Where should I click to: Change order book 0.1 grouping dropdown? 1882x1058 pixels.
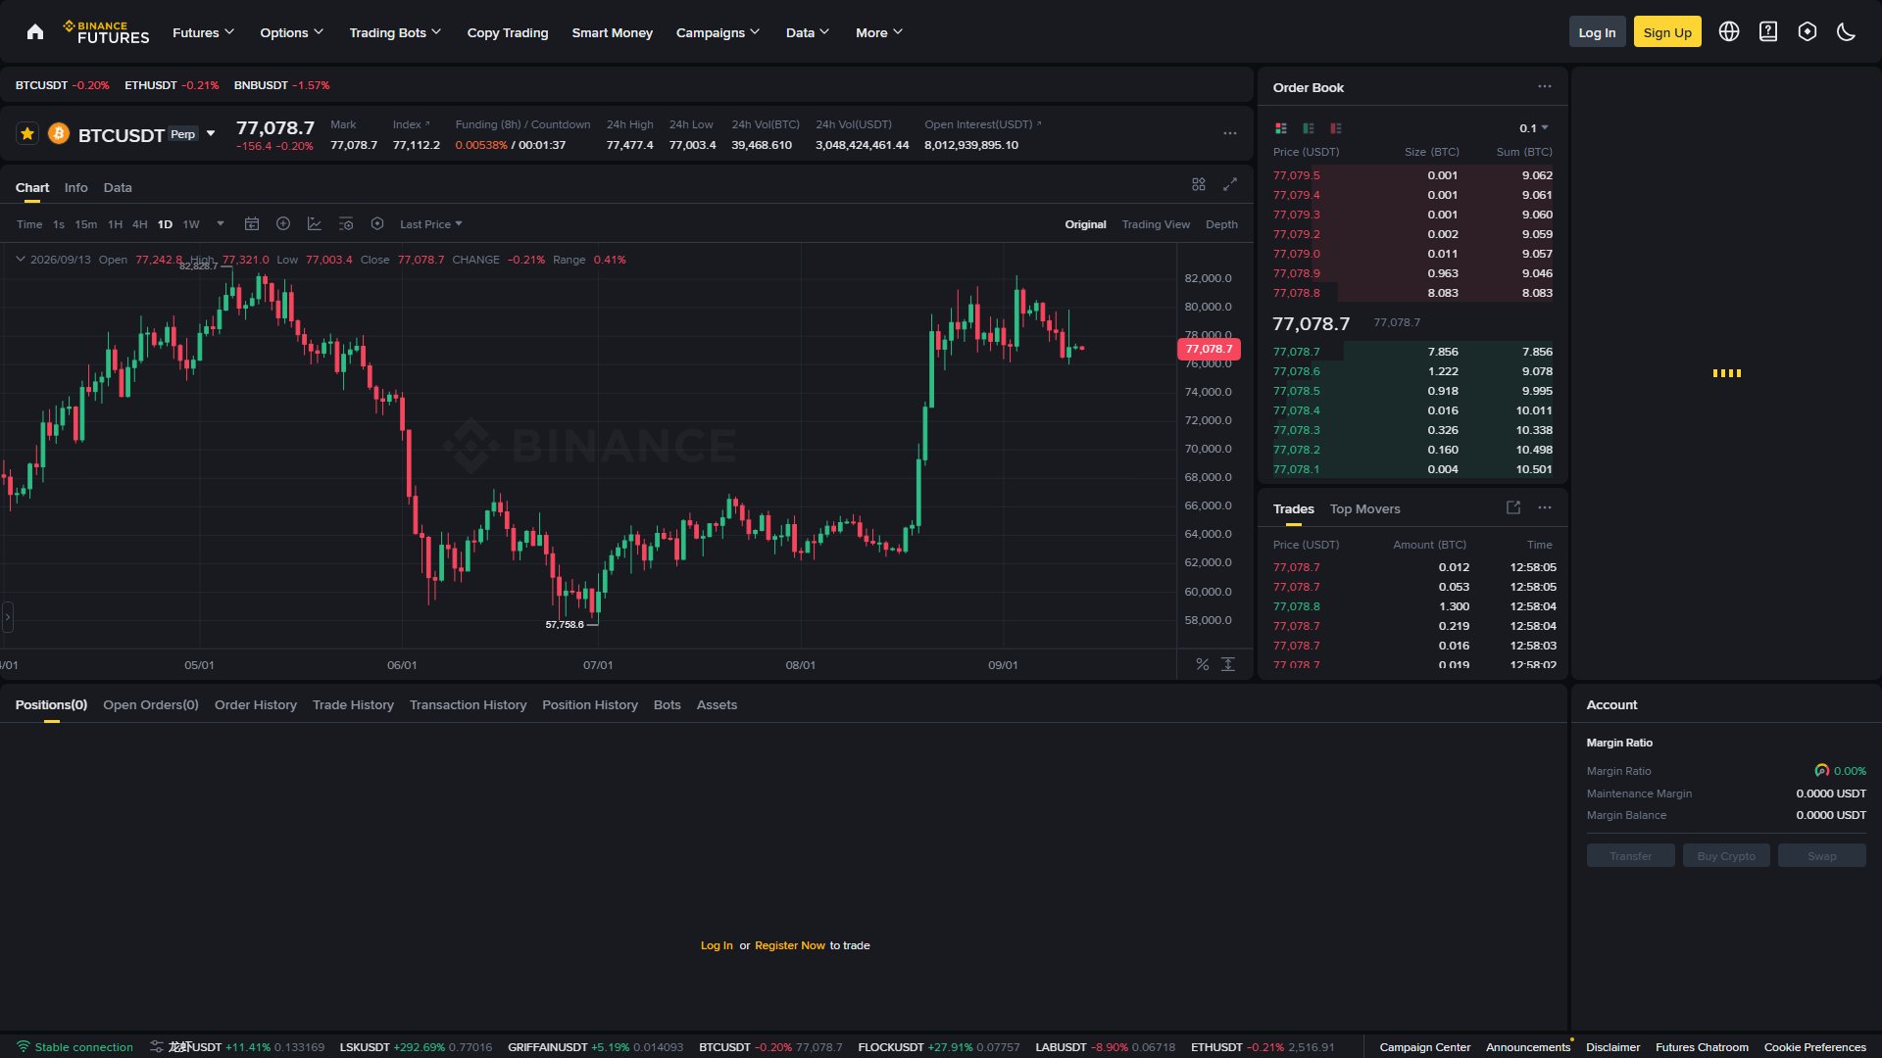(1534, 128)
